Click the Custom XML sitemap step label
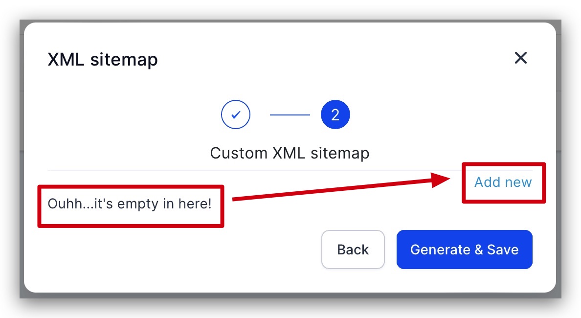The image size is (581, 318). pos(290,154)
